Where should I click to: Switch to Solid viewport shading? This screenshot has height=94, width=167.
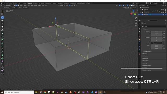[131, 5]
